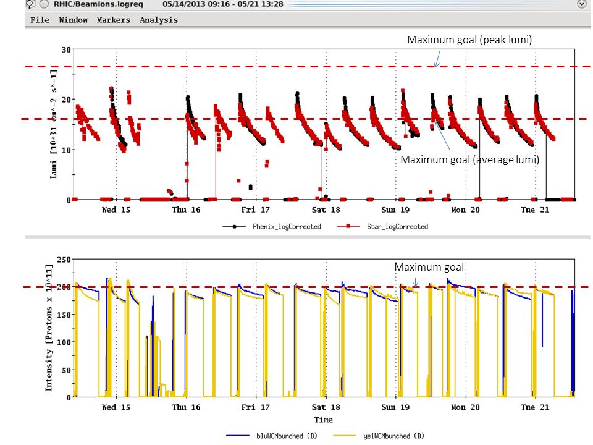Click 'Tue 21' tick on the lumi plot
The width and height of the screenshot is (593, 445).
pos(535,210)
